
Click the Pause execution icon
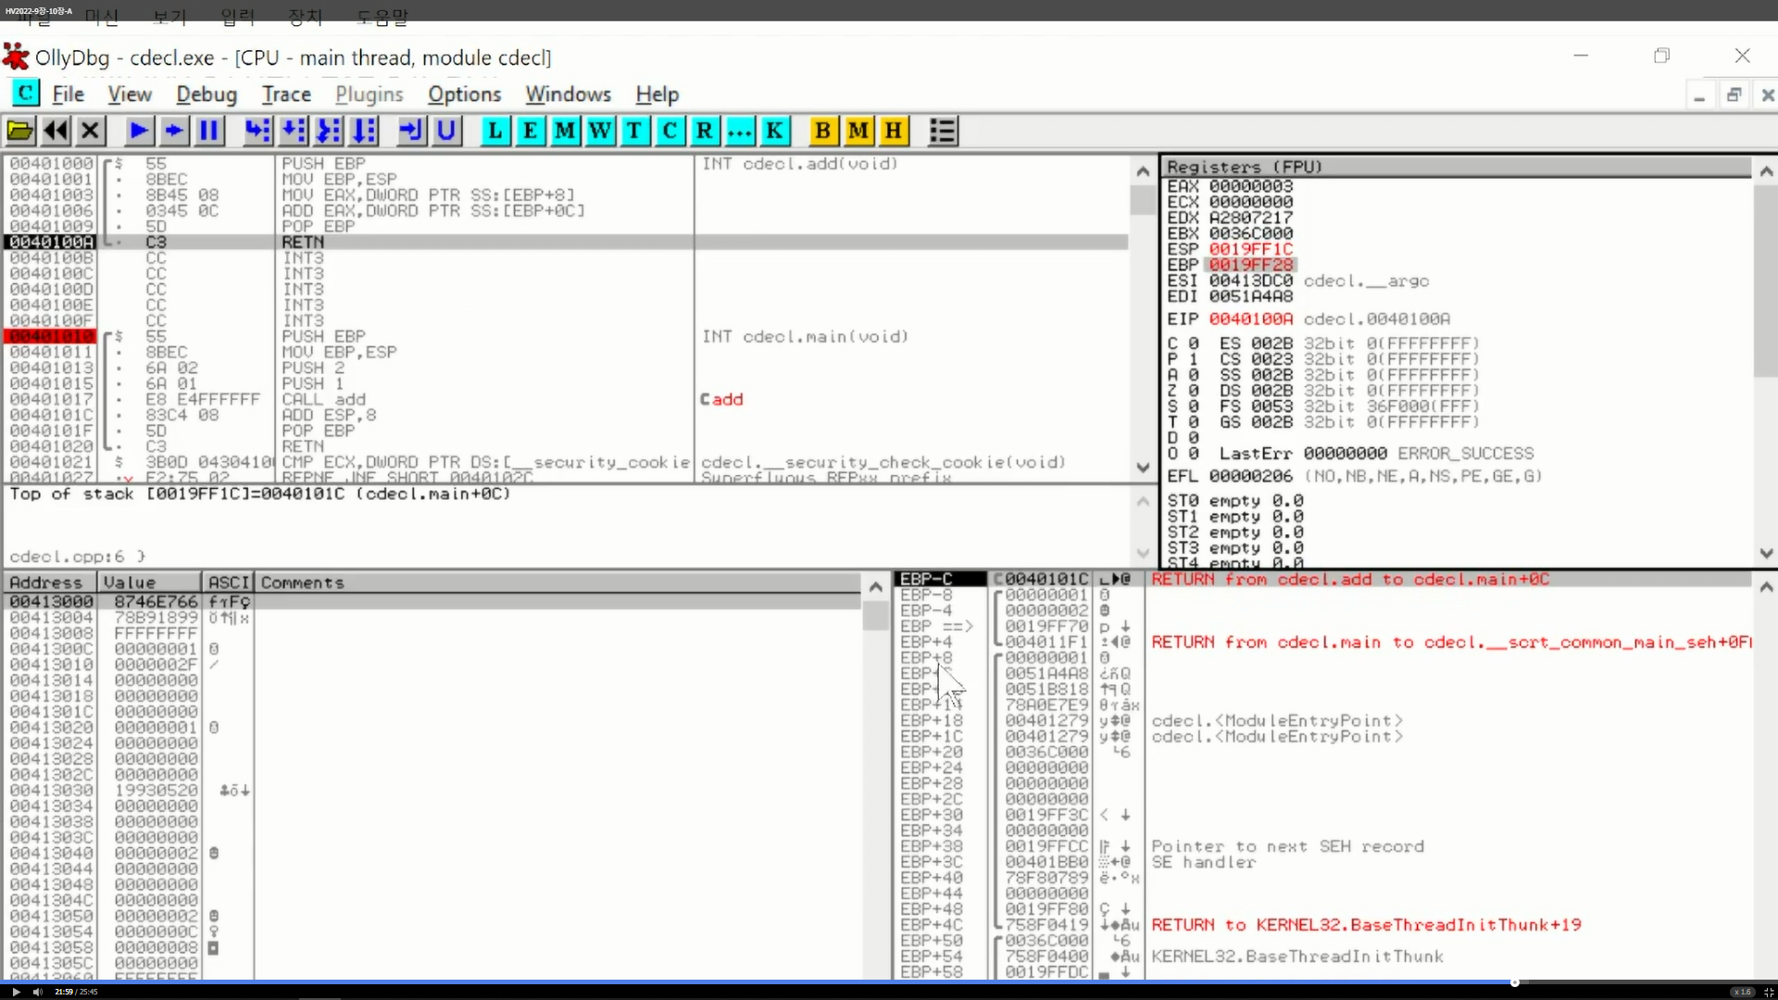click(209, 131)
